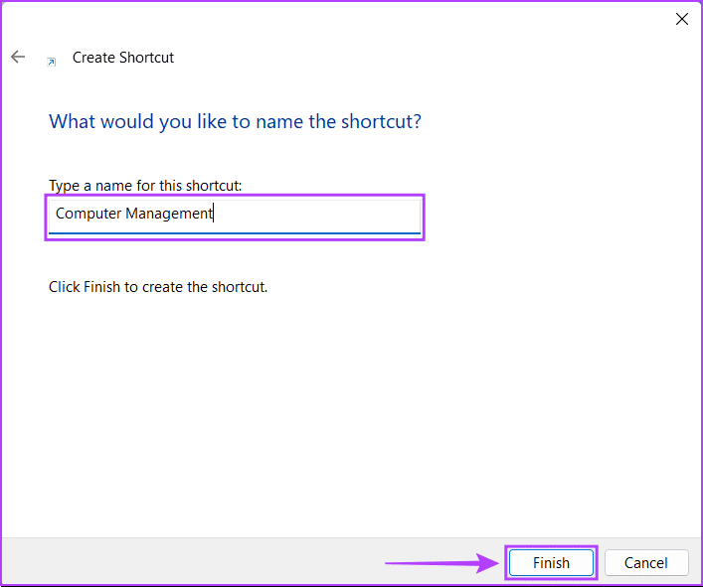
Task: Click the word Finish in the instruction sentence
Action: click(102, 287)
